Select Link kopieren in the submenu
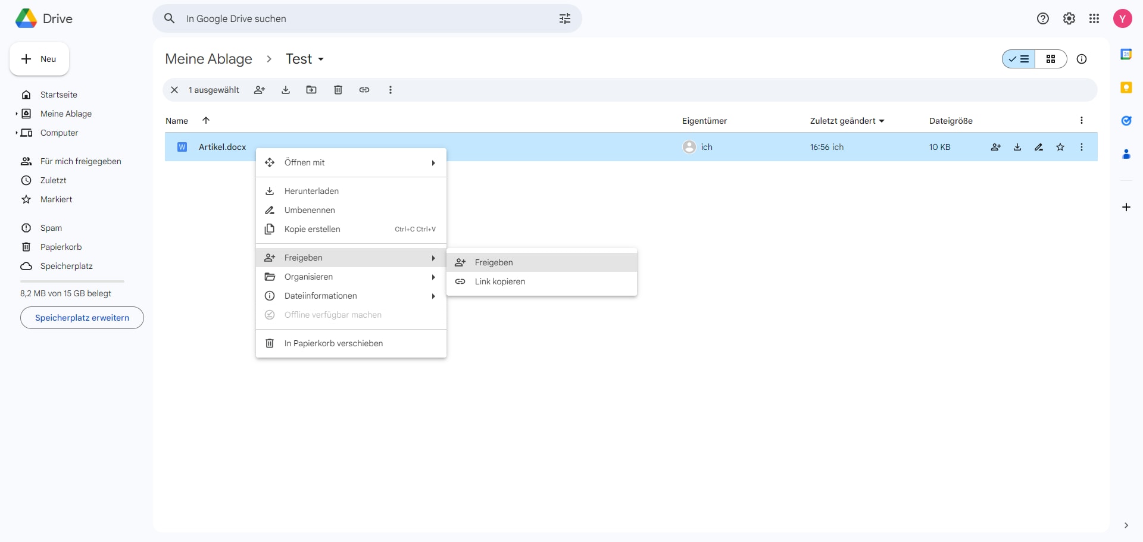Viewport: 1143px width, 542px height. tap(542, 281)
